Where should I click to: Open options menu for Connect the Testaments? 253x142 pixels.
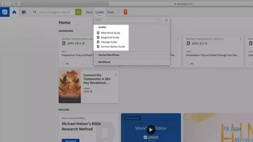click(116, 75)
